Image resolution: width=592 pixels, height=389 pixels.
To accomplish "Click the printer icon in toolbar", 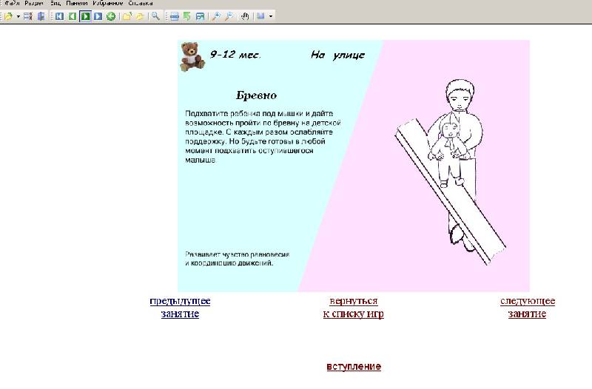I will coord(174,16).
